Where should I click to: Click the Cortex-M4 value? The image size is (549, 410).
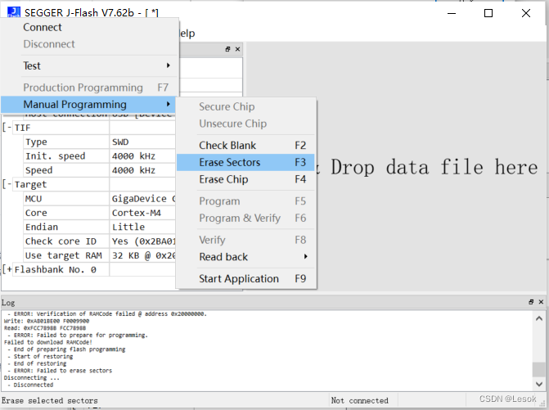[137, 213]
